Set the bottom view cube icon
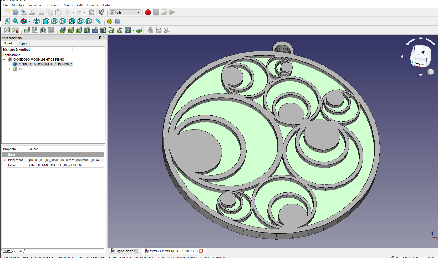 click(x=80, y=21)
